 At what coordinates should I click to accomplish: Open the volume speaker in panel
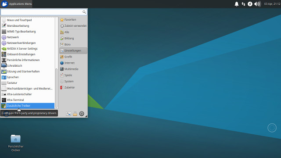(x=257, y=4)
